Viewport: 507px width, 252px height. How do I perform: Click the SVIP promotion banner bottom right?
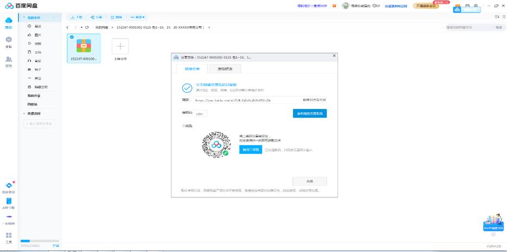click(493, 223)
